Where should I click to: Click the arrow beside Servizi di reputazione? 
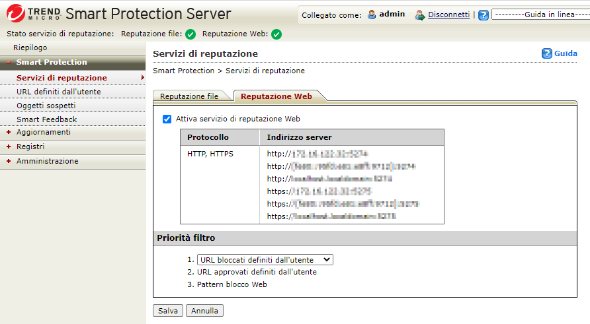point(143,78)
